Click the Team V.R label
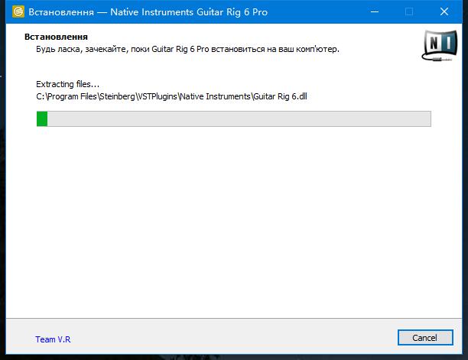This screenshot has height=360, width=468. pos(53,339)
